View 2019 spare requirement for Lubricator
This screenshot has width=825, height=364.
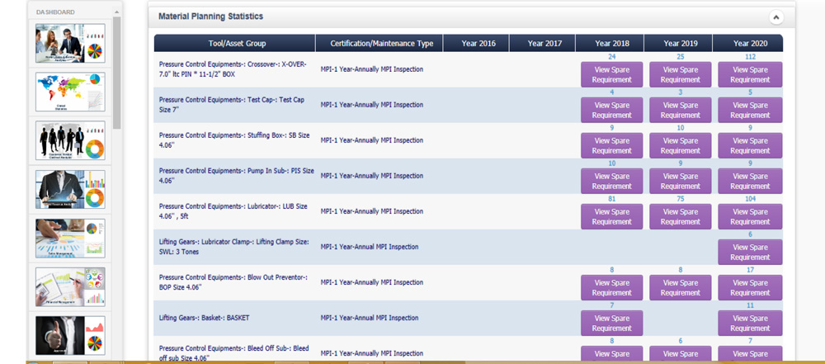coord(680,217)
